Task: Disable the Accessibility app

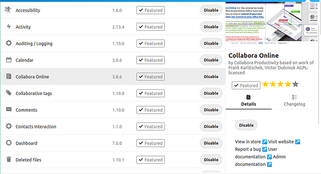Action: pos(211,10)
